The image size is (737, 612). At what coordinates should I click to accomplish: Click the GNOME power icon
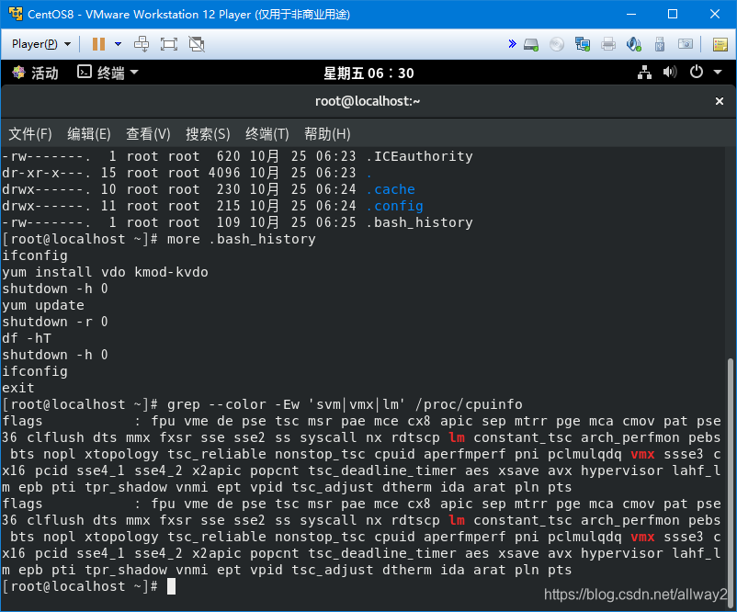coord(697,73)
